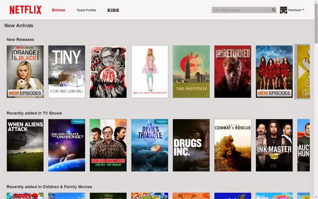Open the Orange Is the New Black poster
The width and height of the screenshot is (318, 199).
point(25,72)
